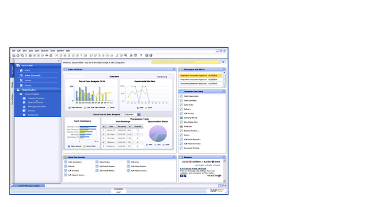
Task: Click the Browser widget vertical scrollbar
Action: point(225,171)
